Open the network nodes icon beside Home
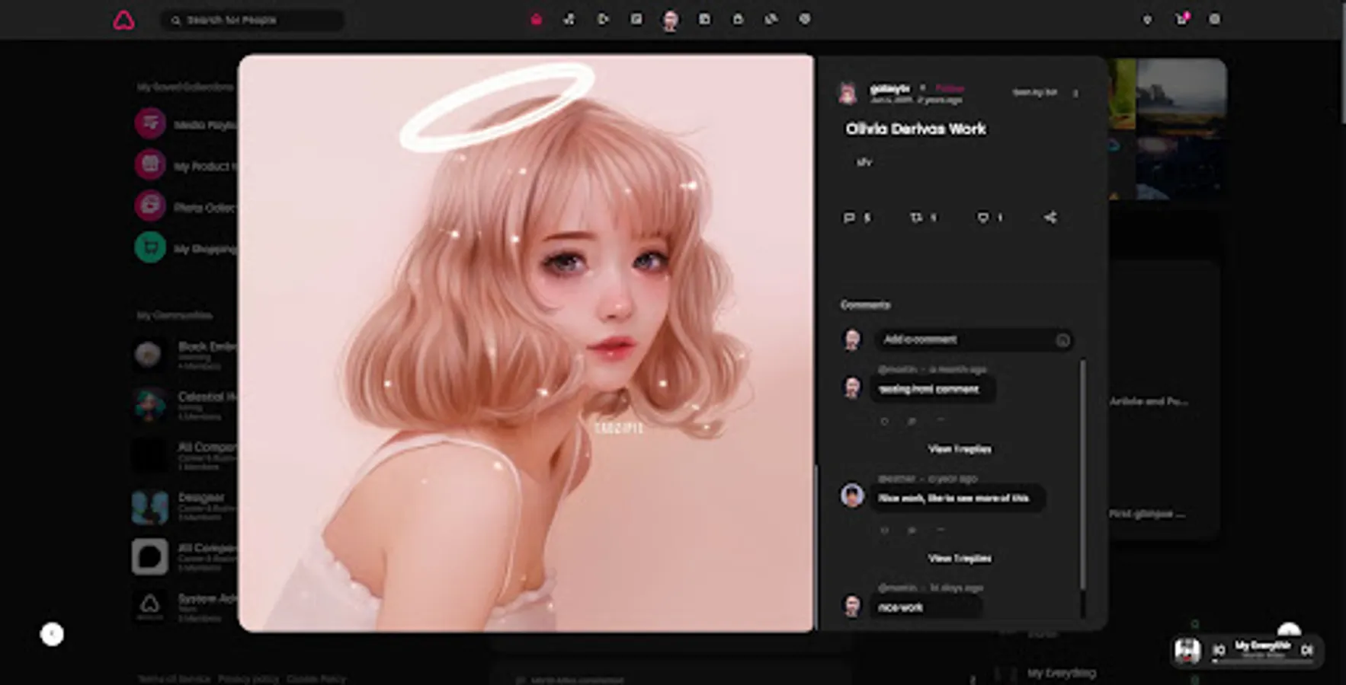Image resolution: width=1346 pixels, height=685 pixels. 569,19
